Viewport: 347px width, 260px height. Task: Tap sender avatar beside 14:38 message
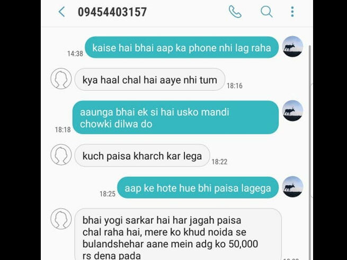(x=293, y=47)
